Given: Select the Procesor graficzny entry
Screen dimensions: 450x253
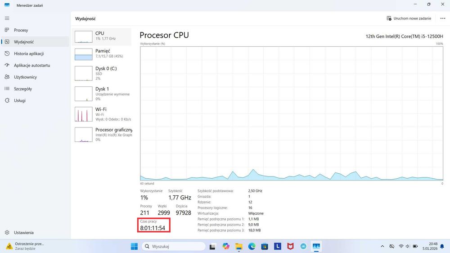Looking at the screenshot, I should click(x=102, y=135).
